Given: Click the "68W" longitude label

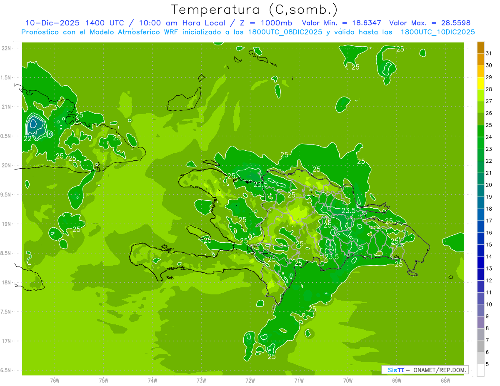Looking at the screenshot, I should pyautogui.click(x=445, y=380).
